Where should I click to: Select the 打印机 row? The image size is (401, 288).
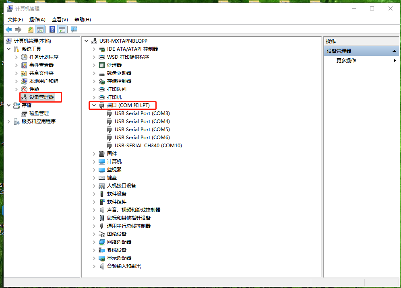(x=114, y=97)
